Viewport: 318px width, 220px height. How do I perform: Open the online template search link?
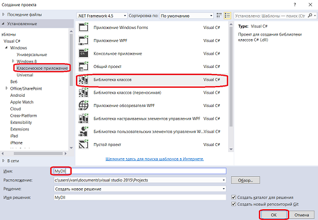[155, 159]
